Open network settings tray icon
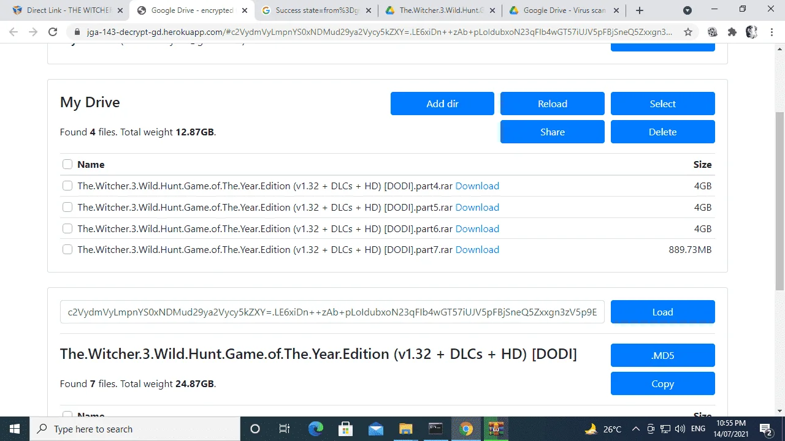Screen dimensions: 785x441 coord(665,429)
